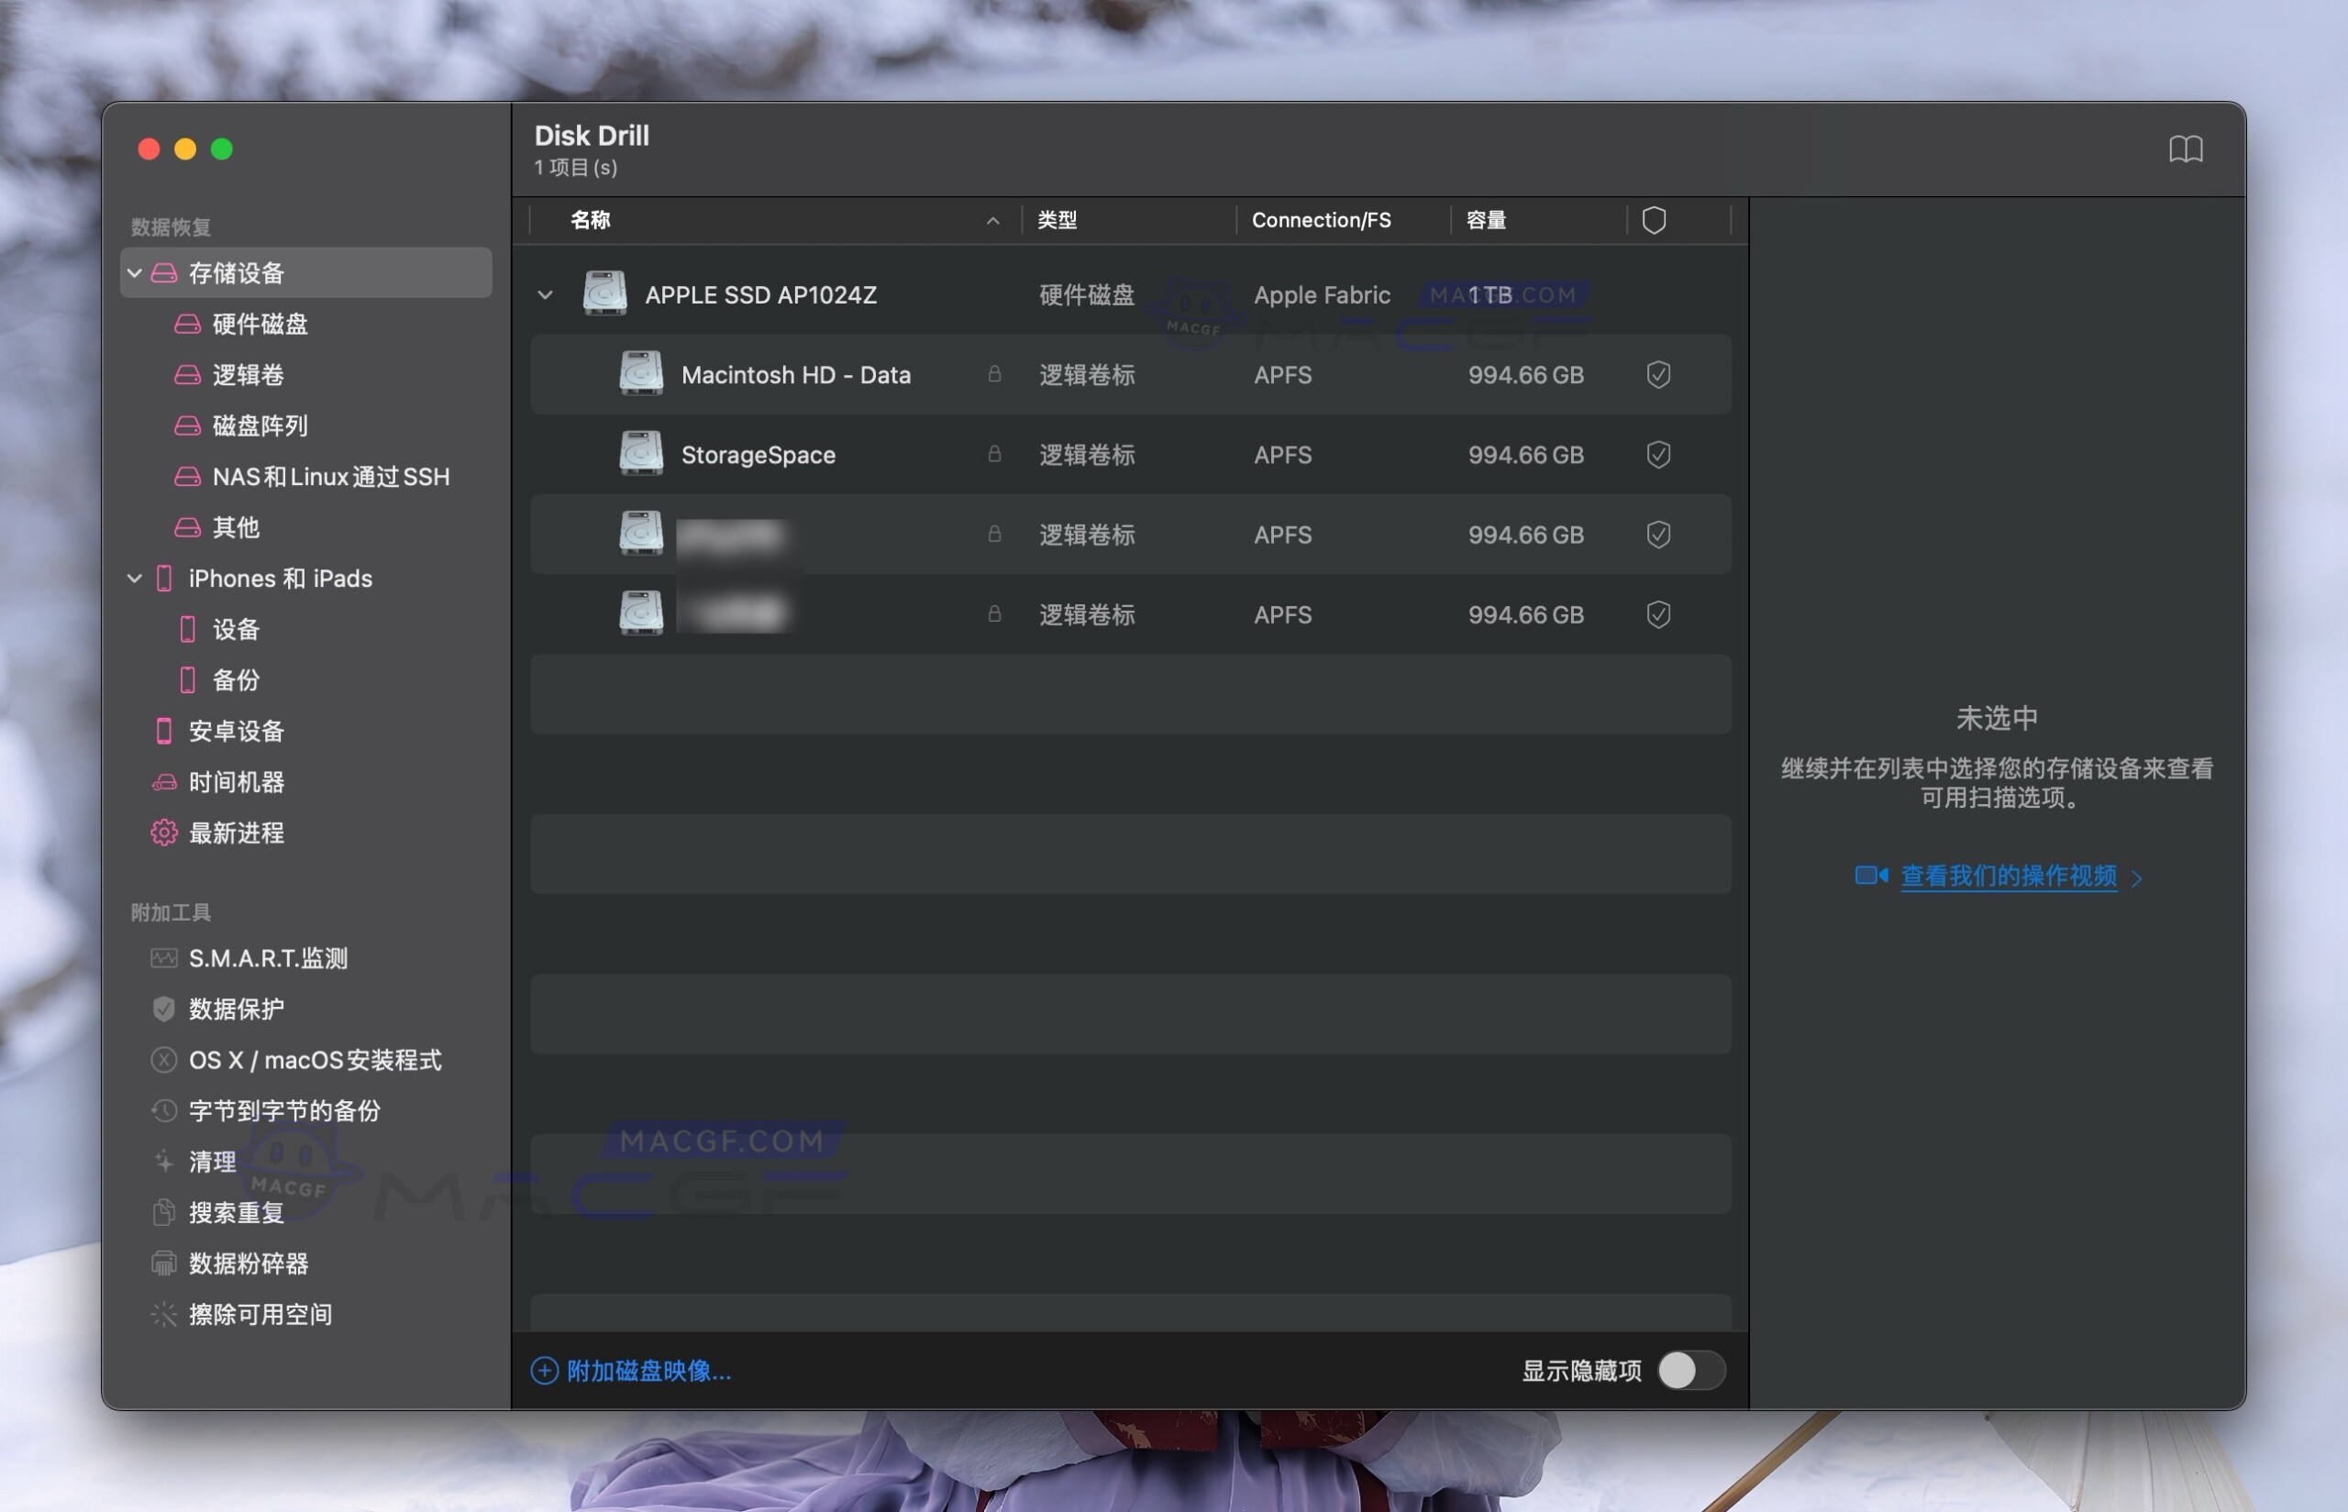2348x1512 pixels.
Task: Click the book icon in title bar
Action: click(2187, 149)
